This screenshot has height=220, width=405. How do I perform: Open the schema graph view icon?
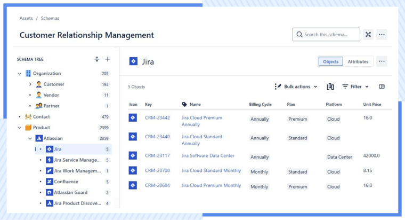(x=368, y=34)
